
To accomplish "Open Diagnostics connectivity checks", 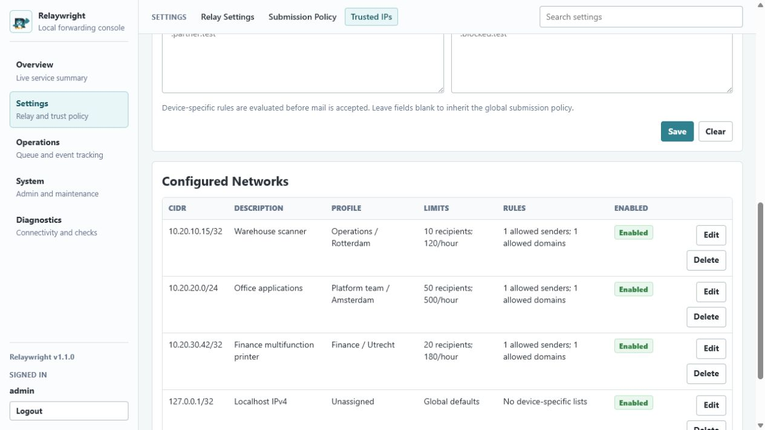I will 69,226.
